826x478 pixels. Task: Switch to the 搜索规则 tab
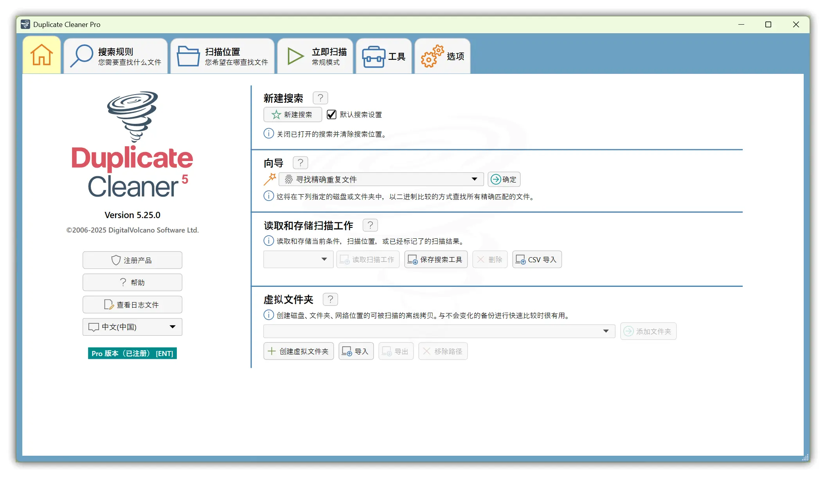tap(116, 56)
